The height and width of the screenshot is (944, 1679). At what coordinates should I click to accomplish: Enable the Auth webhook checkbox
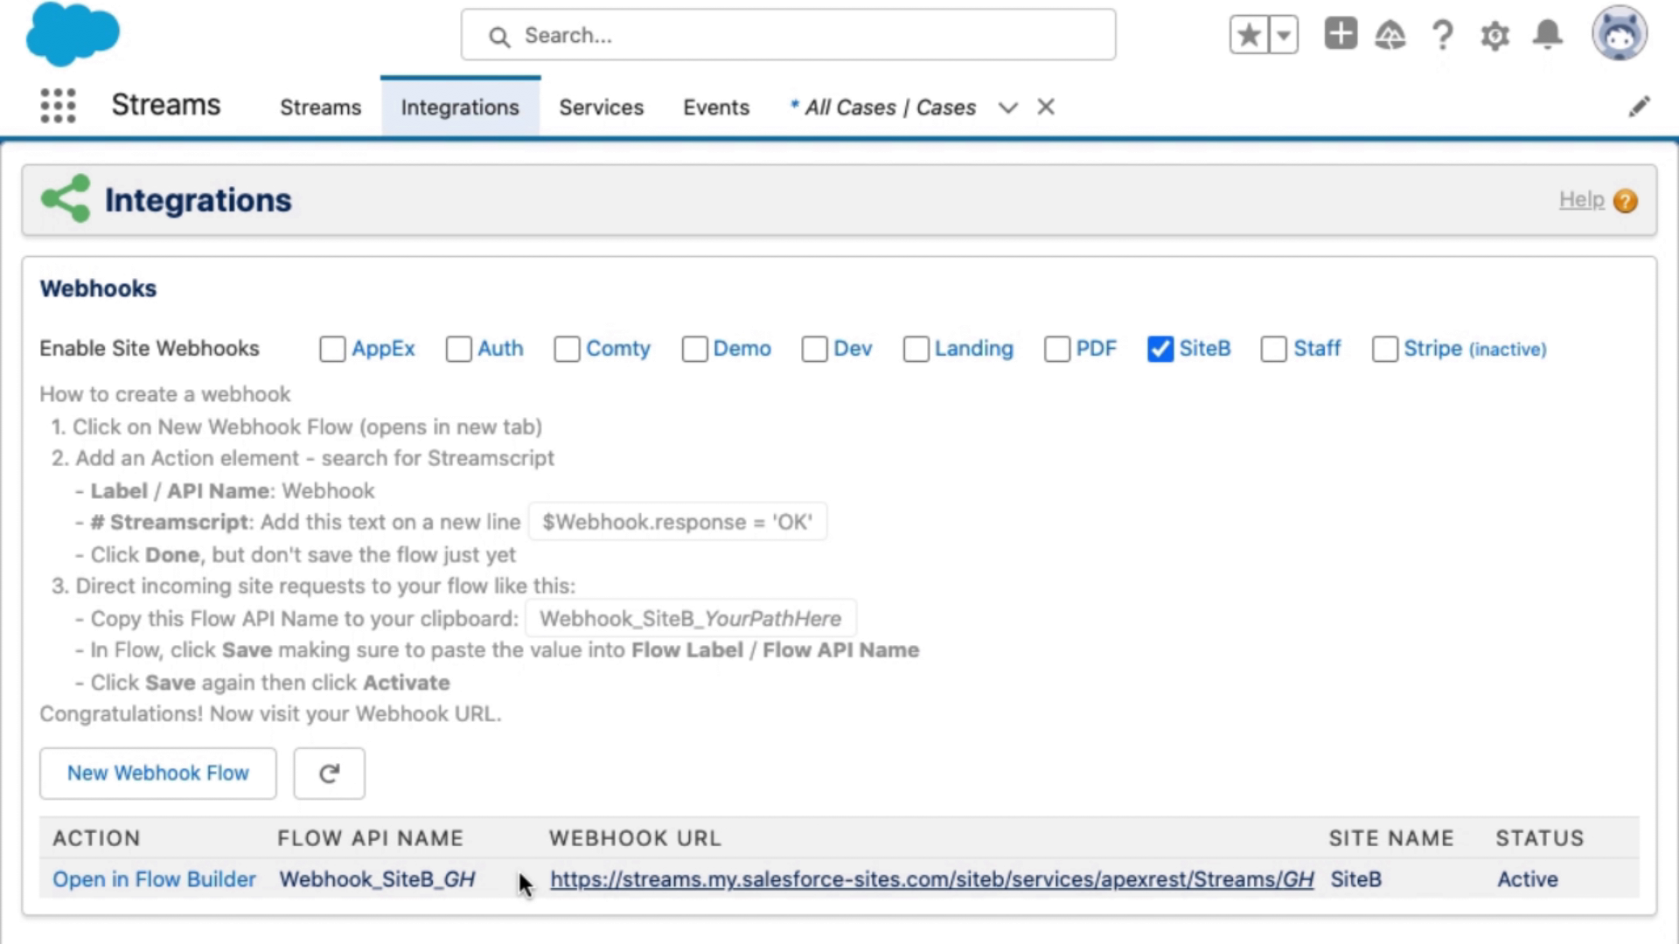pos(458,349)
